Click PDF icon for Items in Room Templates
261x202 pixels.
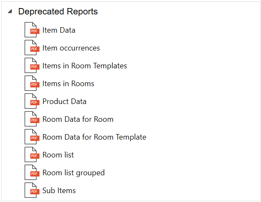click(x=31, y=66)
